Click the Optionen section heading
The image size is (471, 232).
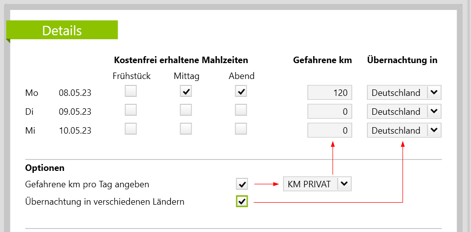45,168
